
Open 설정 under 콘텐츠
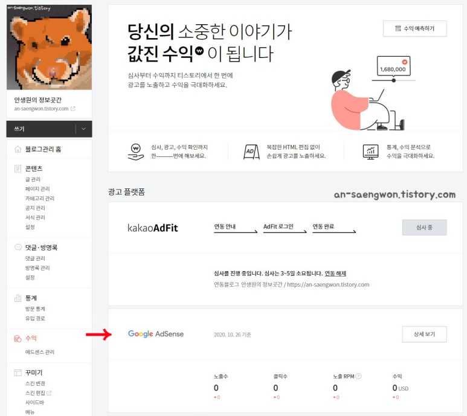click(x=30, y=227)
